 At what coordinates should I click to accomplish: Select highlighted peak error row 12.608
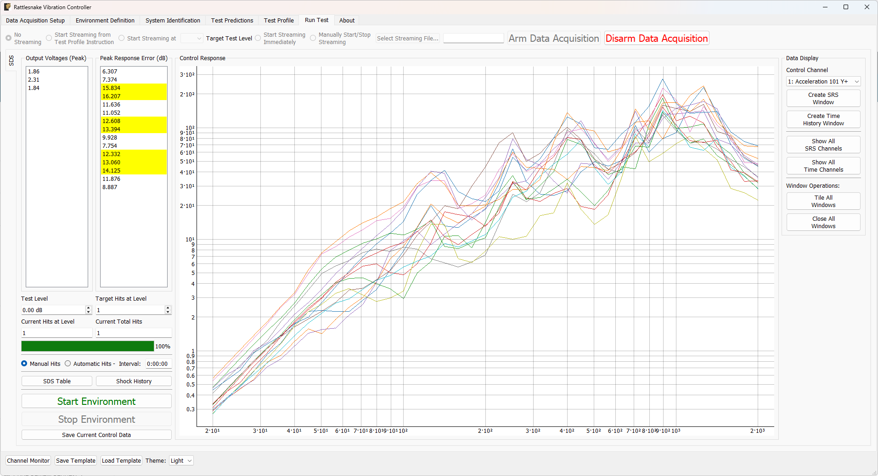point(134,121)
